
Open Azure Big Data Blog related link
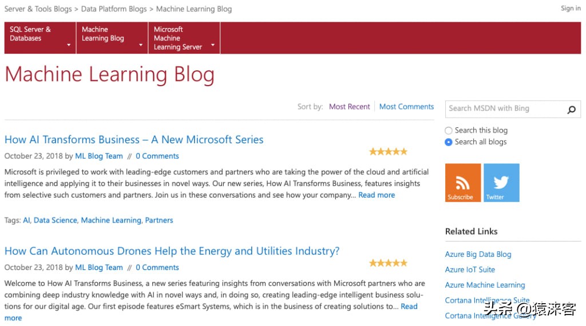click(478, 255)
